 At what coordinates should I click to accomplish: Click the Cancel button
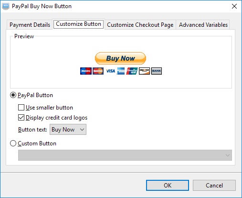click(x=214, y=186)
